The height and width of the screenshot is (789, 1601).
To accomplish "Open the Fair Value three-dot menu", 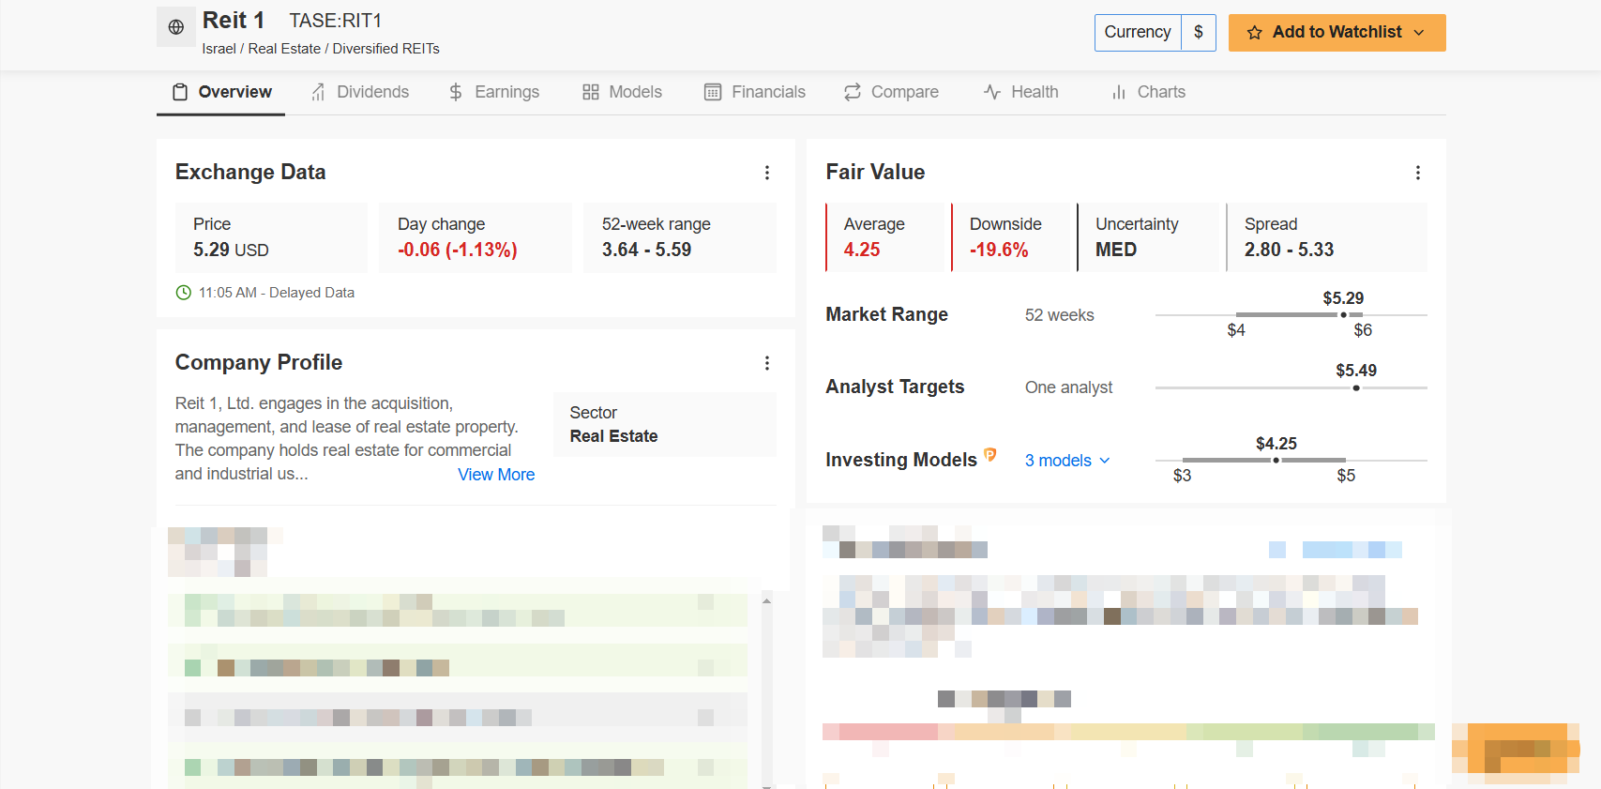I will pyautogui.click(x=1418, y=173).
